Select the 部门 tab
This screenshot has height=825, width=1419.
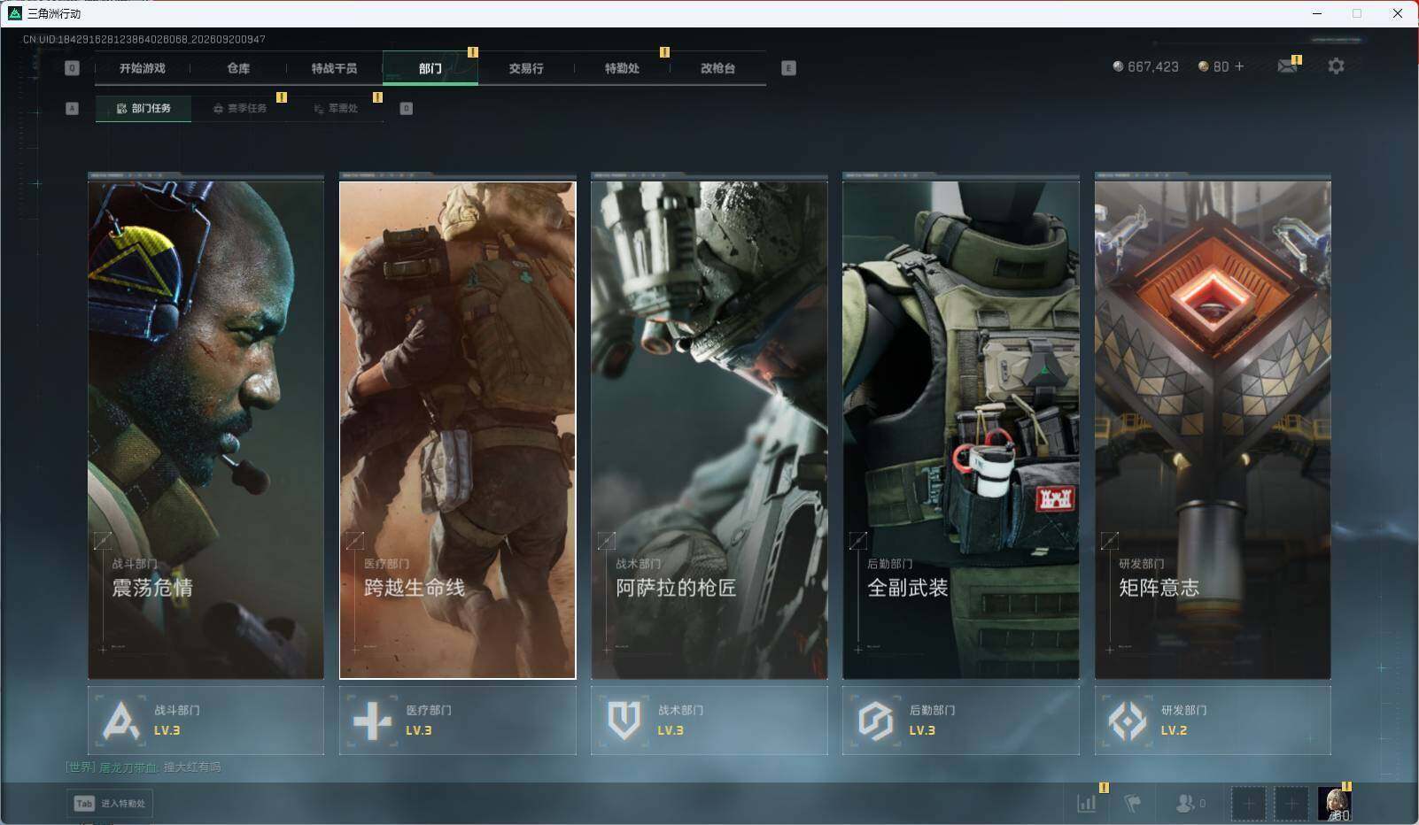tap(430, 68)
